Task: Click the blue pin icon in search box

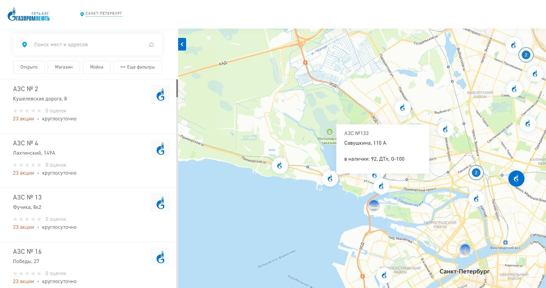Action: tap(24, 45)
